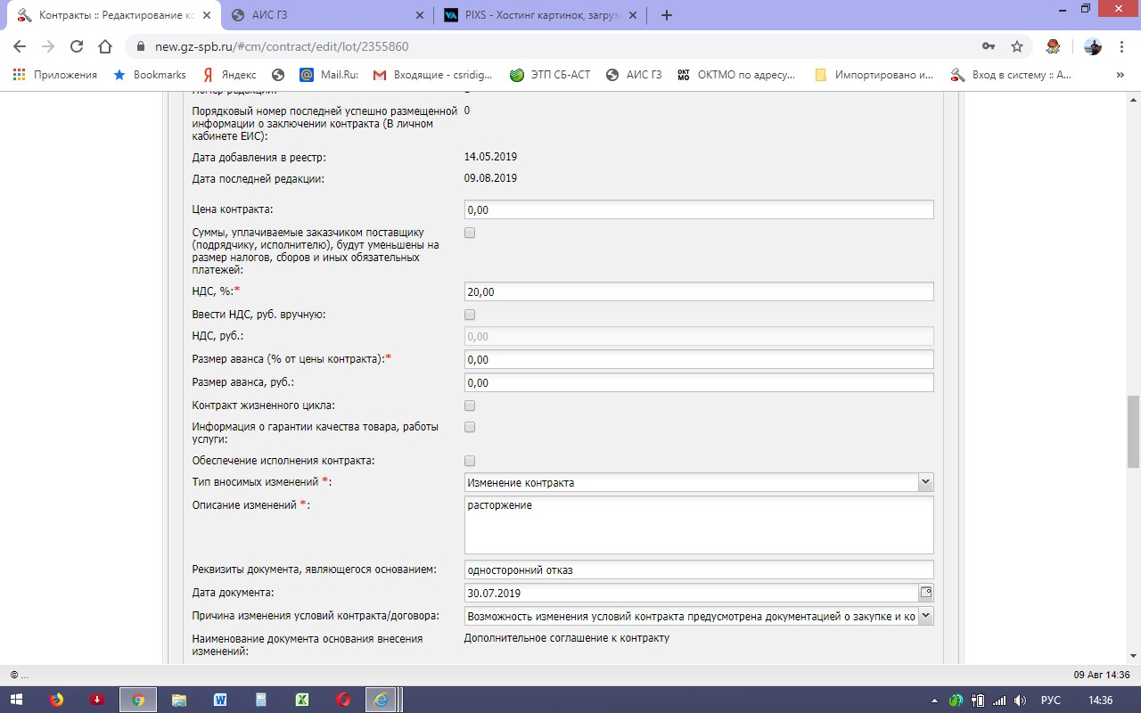The height and width of the screenshot is (713, 1141).
Task: Edit the 'НДС, %' field
Action: (x=699, y=291)
